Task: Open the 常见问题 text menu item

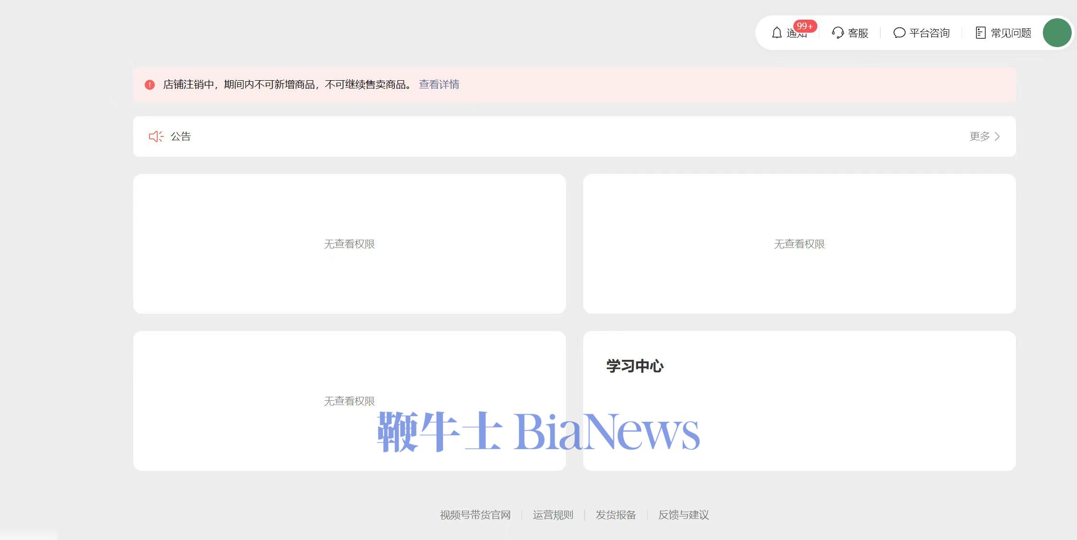Action: coord(1011,33)
